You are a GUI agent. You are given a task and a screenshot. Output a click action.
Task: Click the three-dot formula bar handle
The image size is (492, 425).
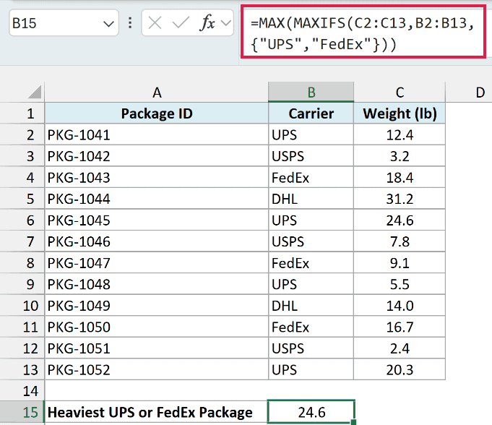coord(130,23)
